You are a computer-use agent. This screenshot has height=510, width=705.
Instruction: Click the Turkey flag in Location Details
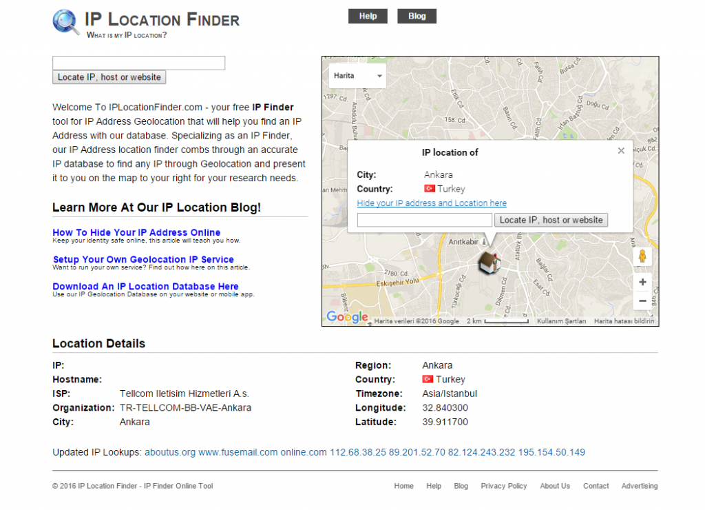tap(428, 380)
